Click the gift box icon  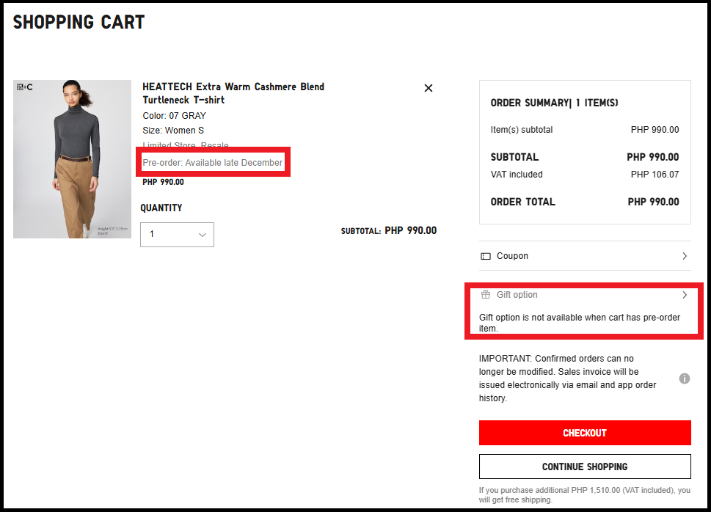(x=485, y=295)
